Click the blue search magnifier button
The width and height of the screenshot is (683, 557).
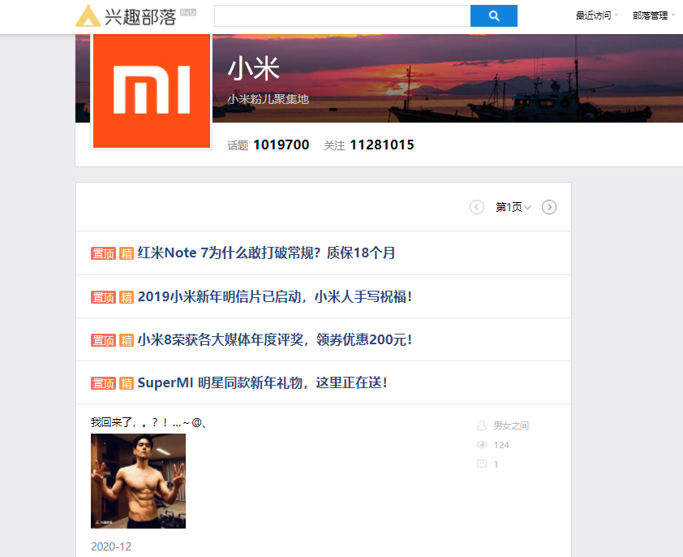point(493,15)
